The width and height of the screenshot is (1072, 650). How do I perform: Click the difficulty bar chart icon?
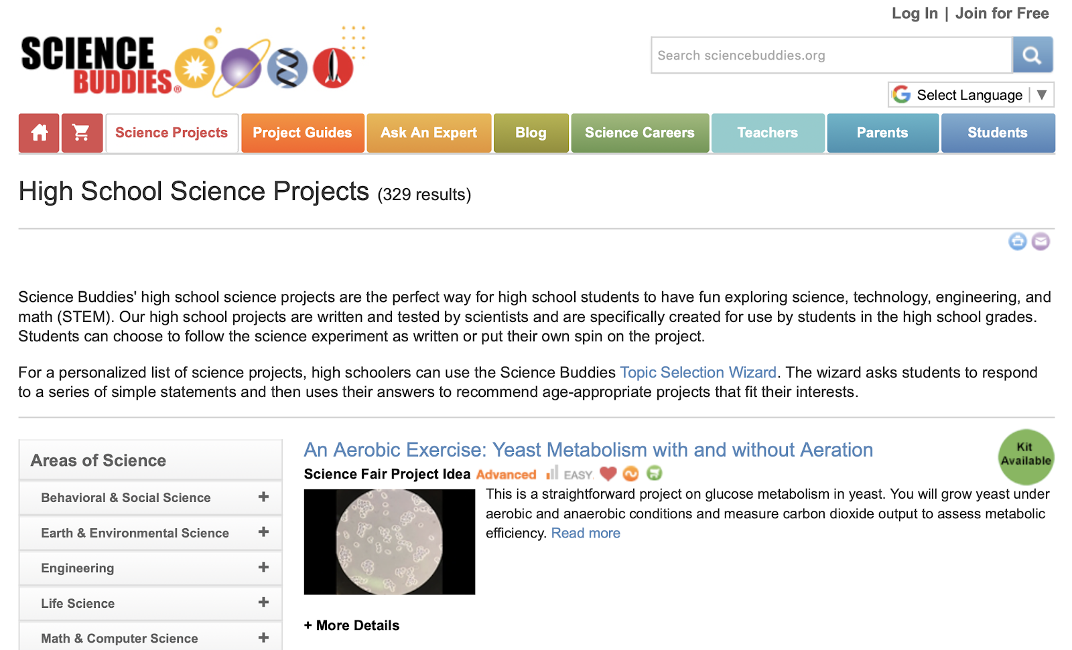pos(552,473)
